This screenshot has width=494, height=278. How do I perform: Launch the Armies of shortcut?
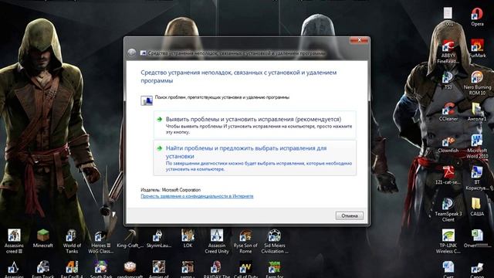tap(159, 270)
